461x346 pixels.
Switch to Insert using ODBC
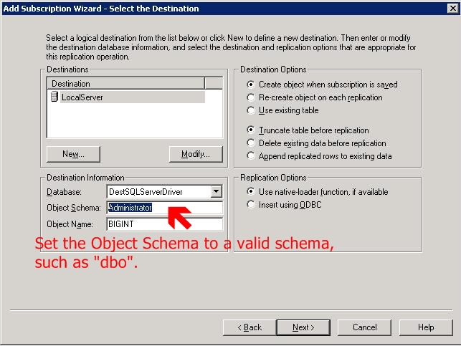251,205
